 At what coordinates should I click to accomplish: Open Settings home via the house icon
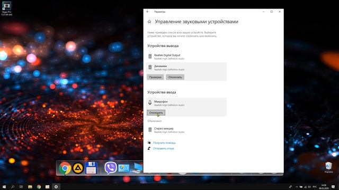point(149,22)
